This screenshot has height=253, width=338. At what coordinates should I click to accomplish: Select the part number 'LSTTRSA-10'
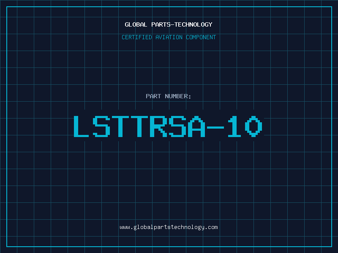[168, 126]
